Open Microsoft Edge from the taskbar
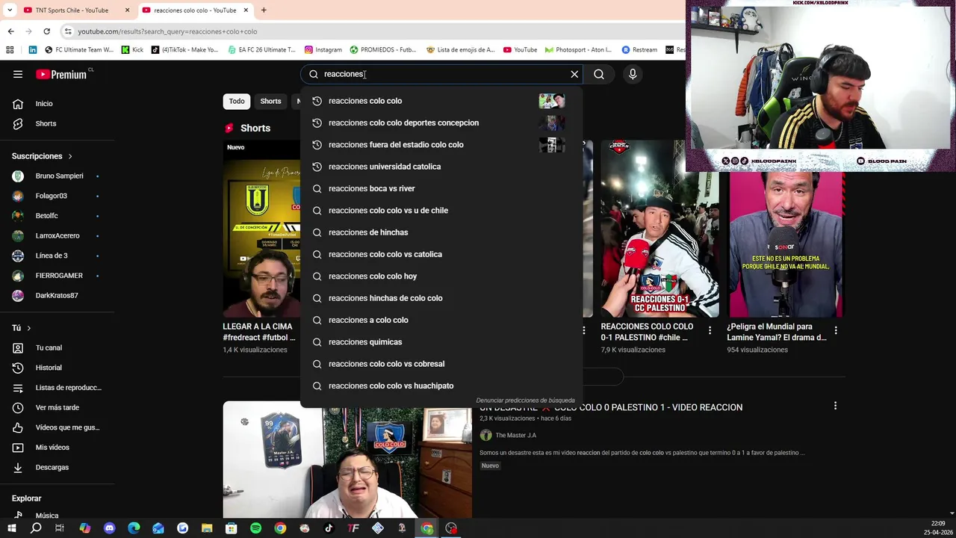The height and width of the screenshot is (538, 956). [134, 528]
